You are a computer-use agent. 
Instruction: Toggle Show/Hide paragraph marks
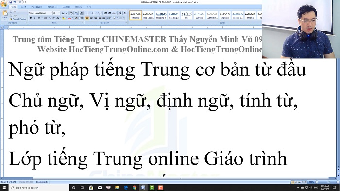point(125,13)
